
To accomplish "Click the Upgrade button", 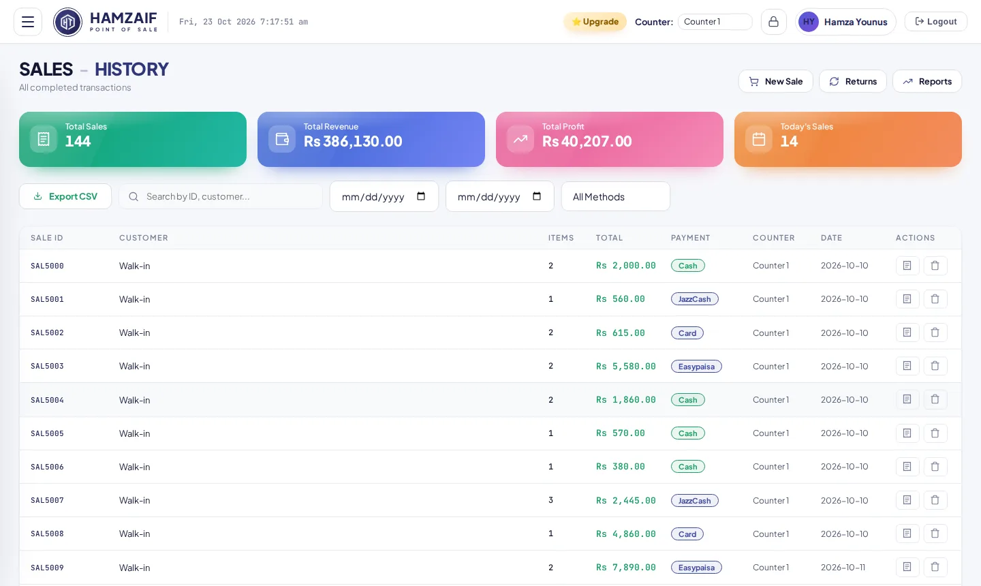I will [595, 22].
